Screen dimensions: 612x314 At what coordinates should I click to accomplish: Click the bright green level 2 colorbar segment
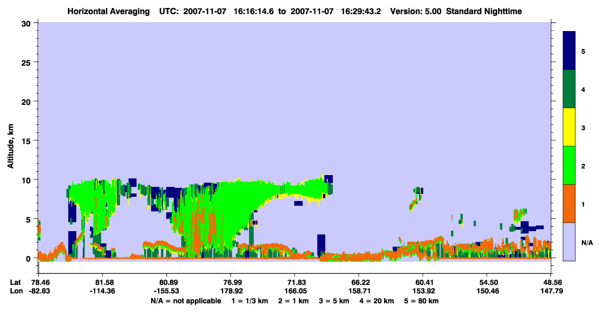pyautogui.click(x=569, y=165)
